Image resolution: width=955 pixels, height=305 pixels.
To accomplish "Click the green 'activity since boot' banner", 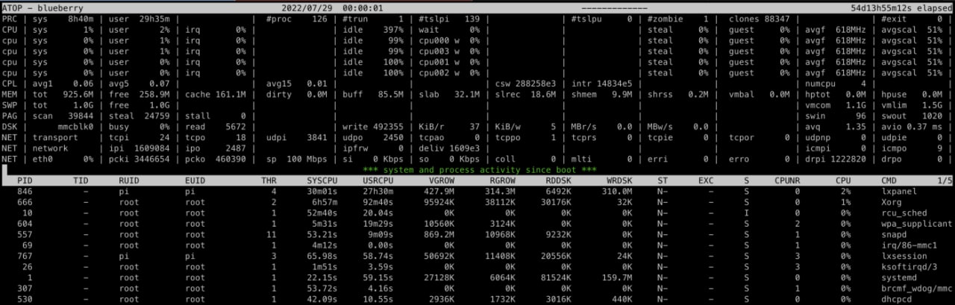I will pyautogui.click(x=478, y=169).
